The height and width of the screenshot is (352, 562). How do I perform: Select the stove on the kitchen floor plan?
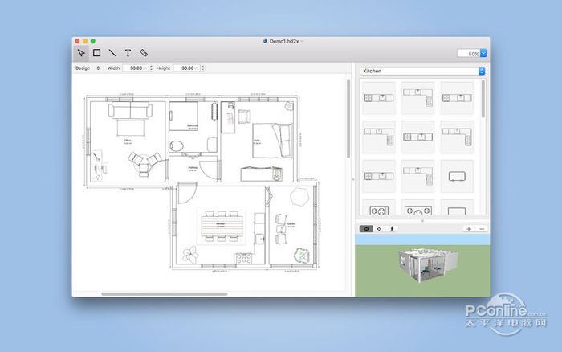click(x=244, y=258)
